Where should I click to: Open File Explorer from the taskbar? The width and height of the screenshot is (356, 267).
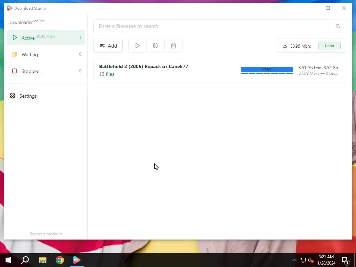tap(42, 260)
